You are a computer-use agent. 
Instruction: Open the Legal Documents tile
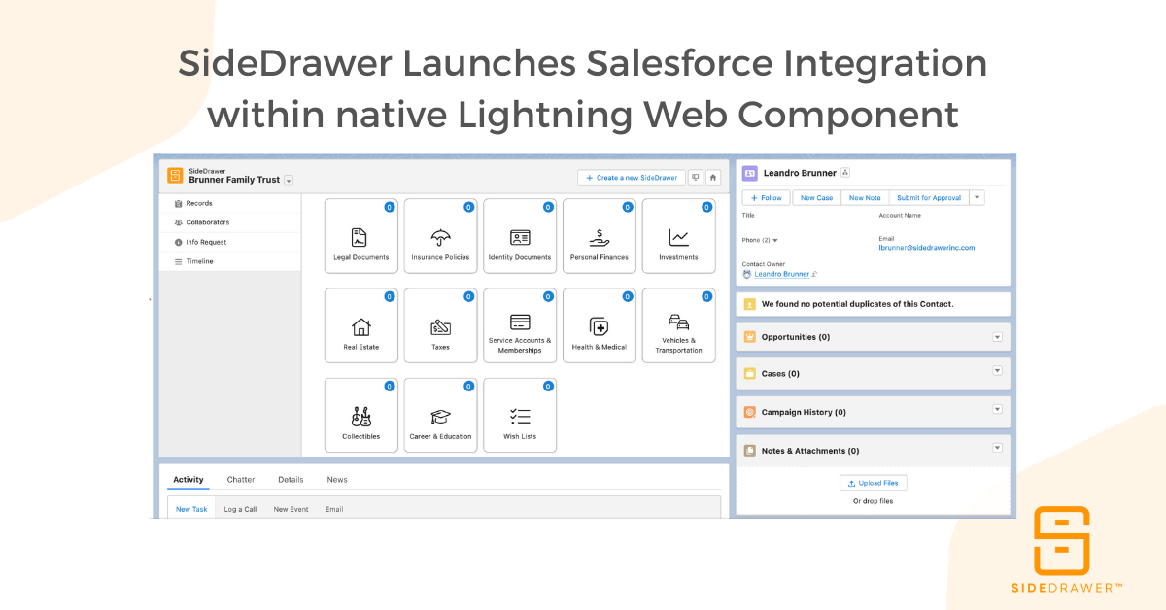pos(360,236)
